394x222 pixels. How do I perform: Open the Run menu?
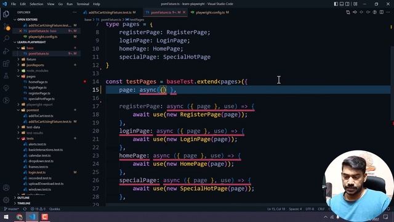click(x=70, y=4)
